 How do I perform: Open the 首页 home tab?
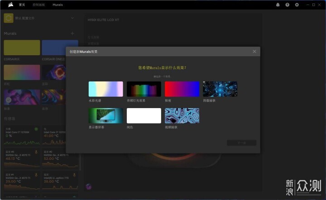point(22,5)
